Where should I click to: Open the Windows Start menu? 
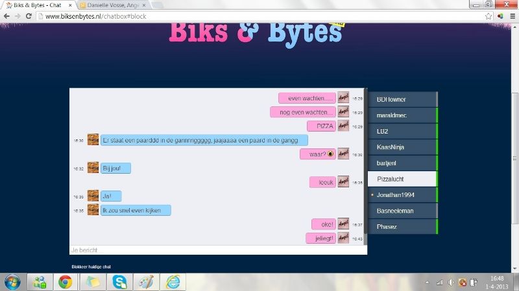coord(12,282)
